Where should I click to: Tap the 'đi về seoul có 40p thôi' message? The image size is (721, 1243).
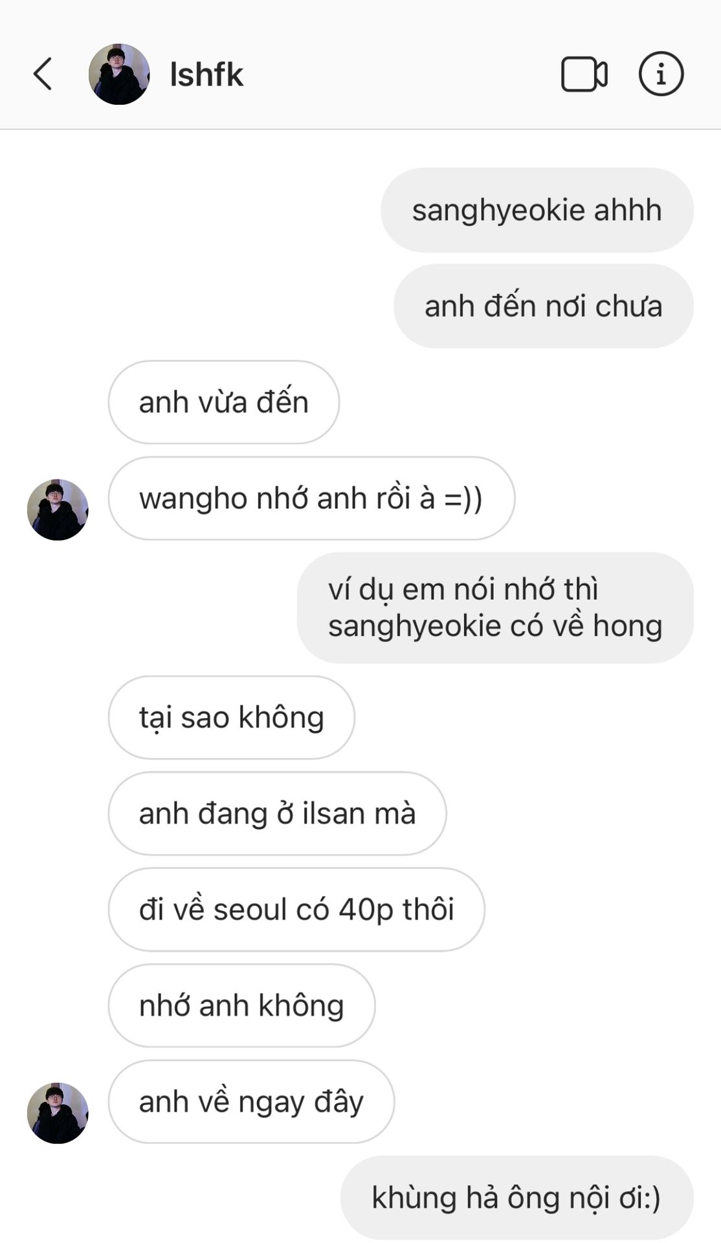click(296, 910)
